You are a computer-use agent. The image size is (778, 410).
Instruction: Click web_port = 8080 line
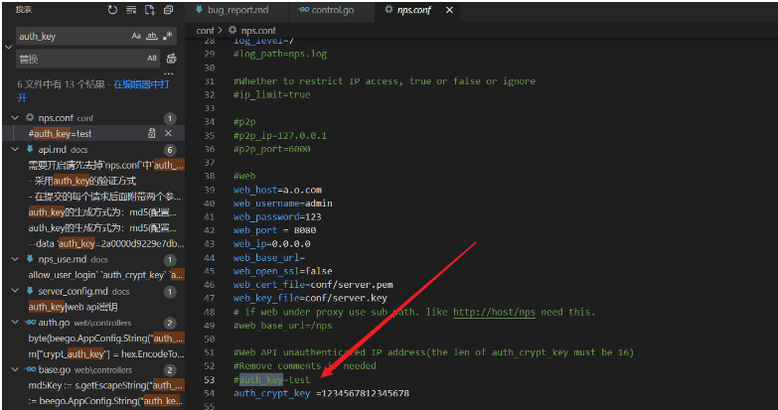[275, 230]
